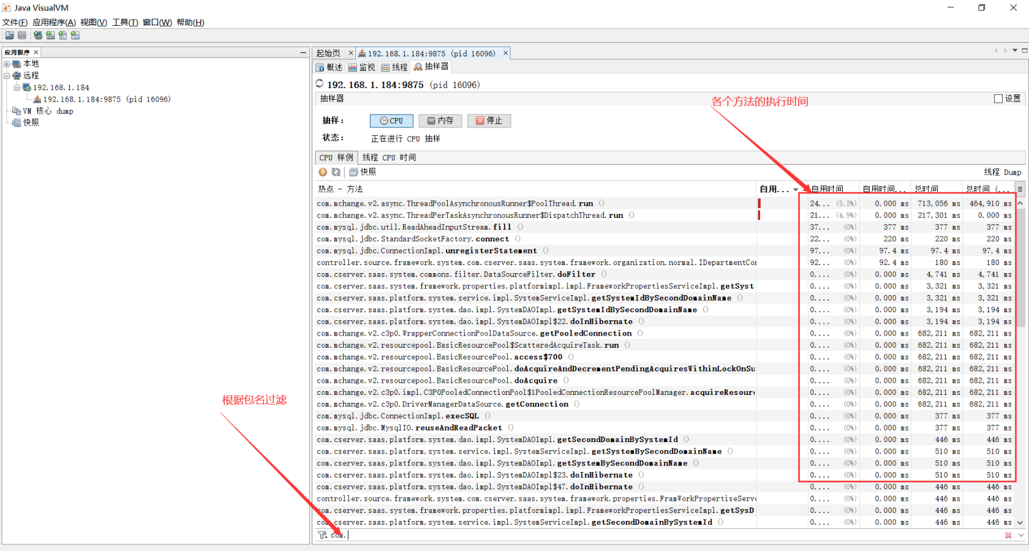The width and height of the screenshot is (1029, 551).
Task: Open the 窗口(W) menu
Action: (x=157, y=23)
